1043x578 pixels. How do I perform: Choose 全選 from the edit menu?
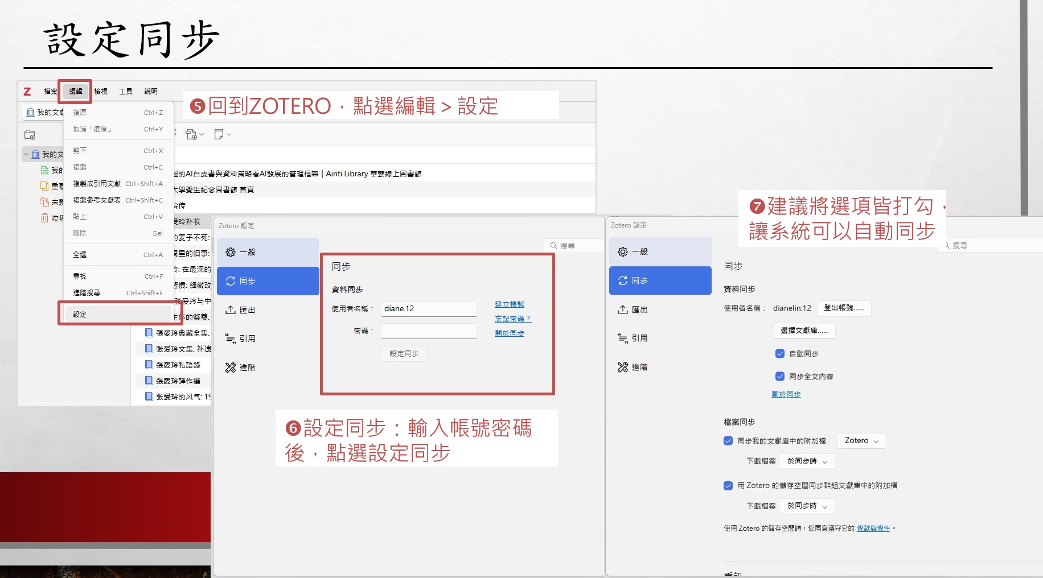coord(118,255)
